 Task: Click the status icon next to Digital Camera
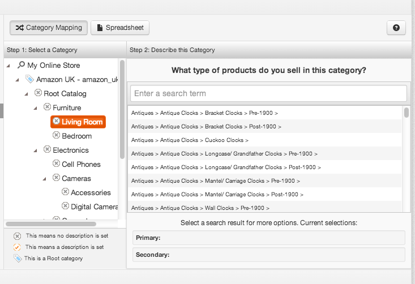coord(65,206)
